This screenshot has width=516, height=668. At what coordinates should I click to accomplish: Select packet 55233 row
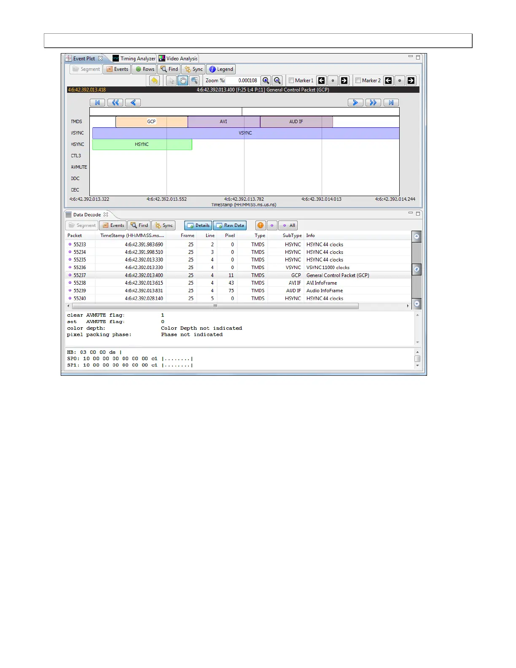(x=238, y=245)
